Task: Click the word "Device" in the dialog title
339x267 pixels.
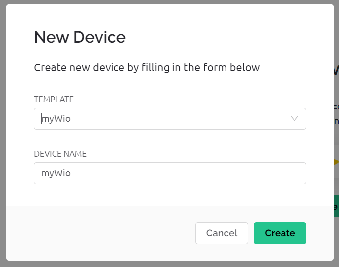Action: (100, 37)
